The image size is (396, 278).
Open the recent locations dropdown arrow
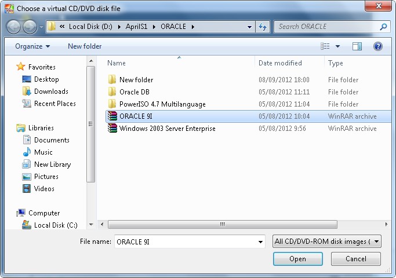41,27
